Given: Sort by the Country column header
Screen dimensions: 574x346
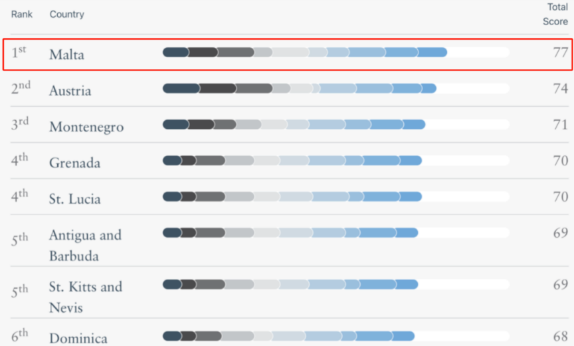Looking at the screenshot, I should pos(67,14).
